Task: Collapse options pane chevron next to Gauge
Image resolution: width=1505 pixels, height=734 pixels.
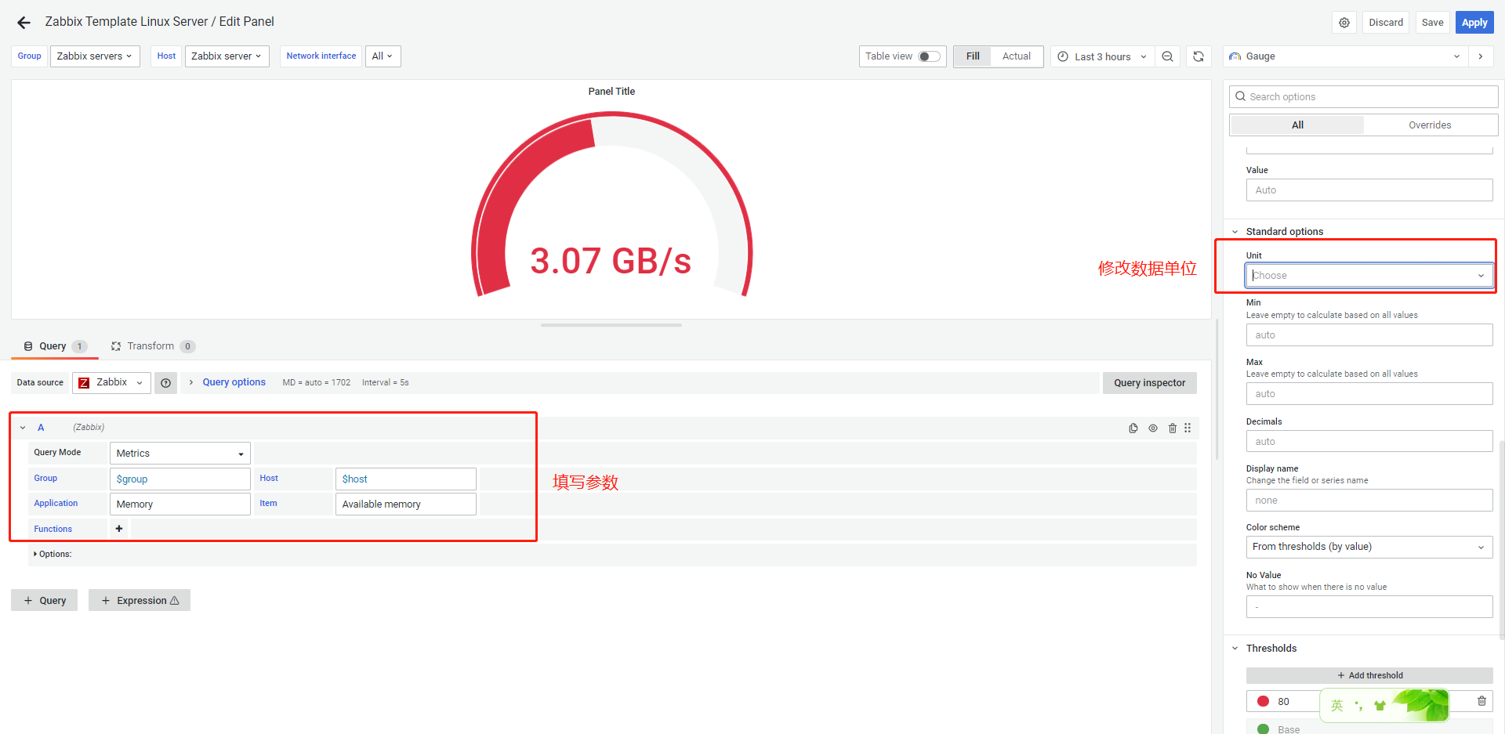Action: coord(1480,56)
